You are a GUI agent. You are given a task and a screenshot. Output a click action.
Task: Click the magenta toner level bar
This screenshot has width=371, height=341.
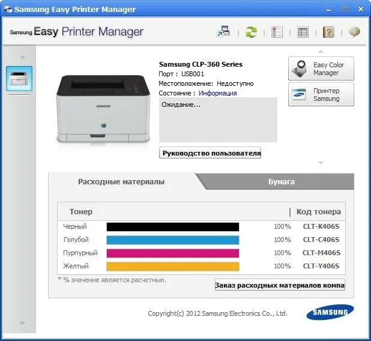173,253
